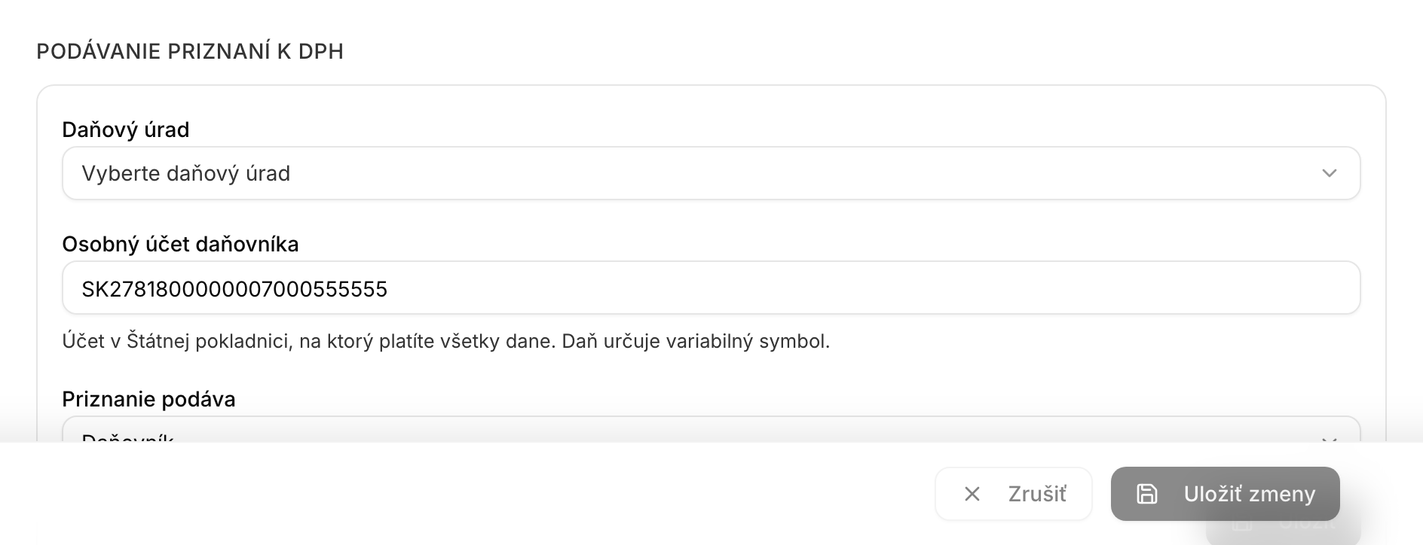Save changes with Uložiť zmeny
Screen dimensions: 1423x545
click(x=1225, y=494)
